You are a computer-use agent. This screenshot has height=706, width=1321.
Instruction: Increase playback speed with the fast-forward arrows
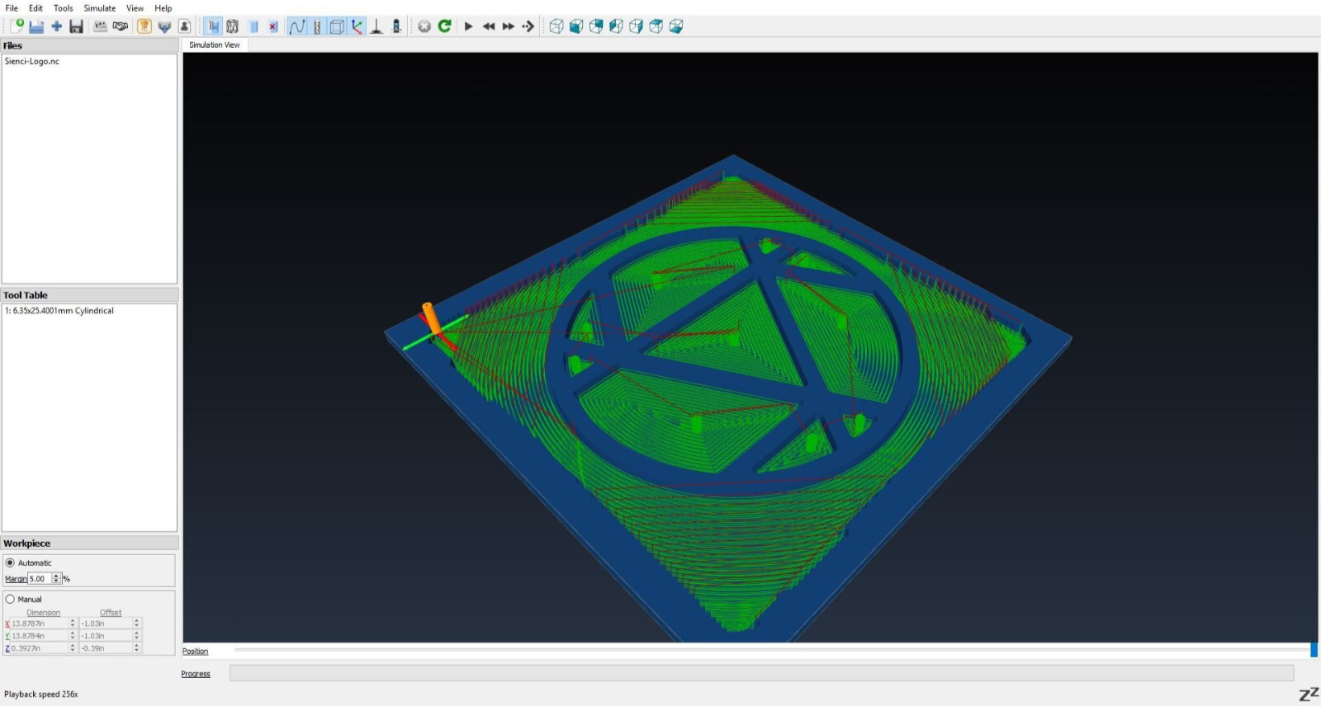[x=509, y=26]
